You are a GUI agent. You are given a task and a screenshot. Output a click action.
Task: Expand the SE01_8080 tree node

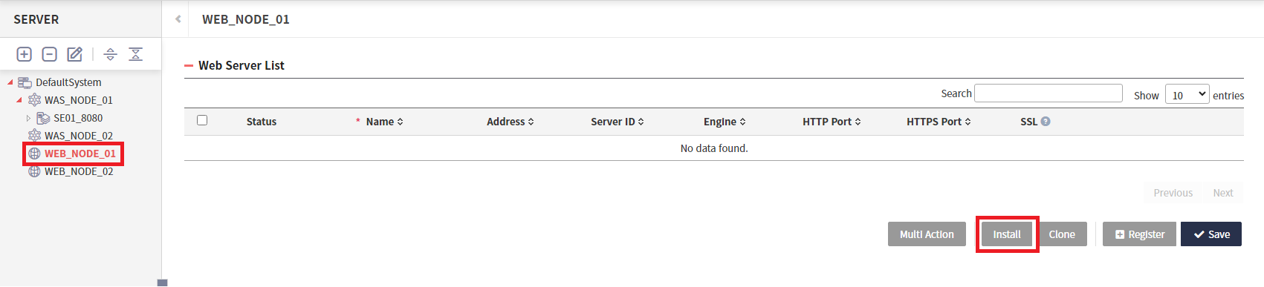point(29,118)
